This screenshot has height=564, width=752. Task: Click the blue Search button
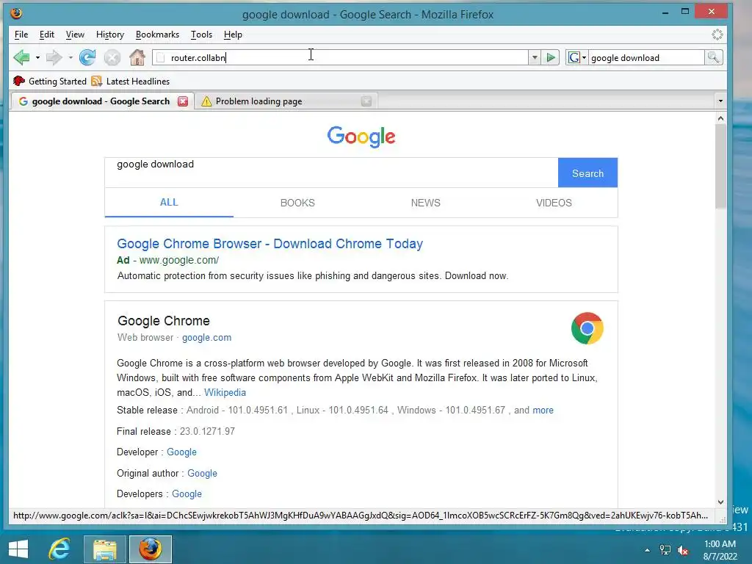587,173
